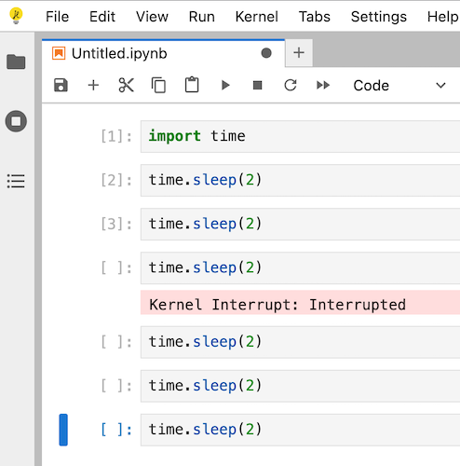This screenshot has height=466, width=460.
Task: Open the File menu
Action: (x=57, y=17)
